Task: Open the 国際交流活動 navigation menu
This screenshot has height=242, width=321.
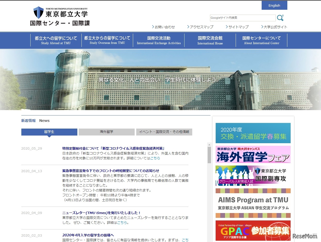Action: (x=159, y=40)
